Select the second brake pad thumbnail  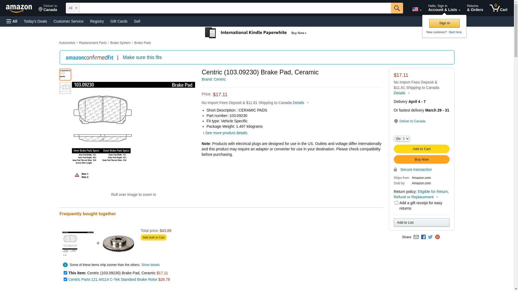click(x=65, y=88)
